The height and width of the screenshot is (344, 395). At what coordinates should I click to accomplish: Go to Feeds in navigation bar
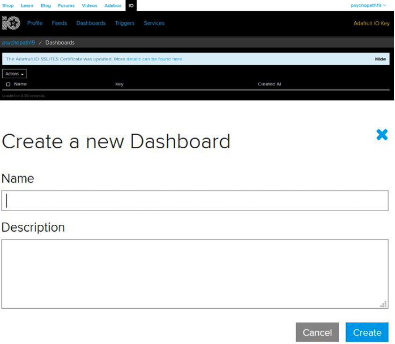point(60,23)
